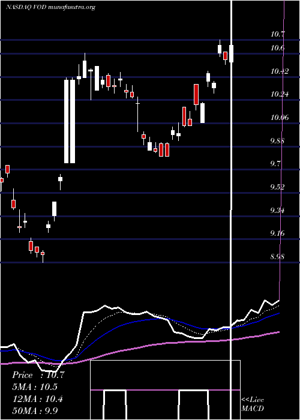Click the Price : 10.7 readout
Screen dimensions: 300x420
[x=38, y=375]
